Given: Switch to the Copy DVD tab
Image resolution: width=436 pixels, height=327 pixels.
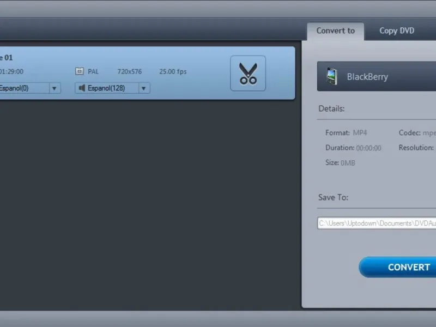Looking at the screenshot, I should (x=397, y=31).
